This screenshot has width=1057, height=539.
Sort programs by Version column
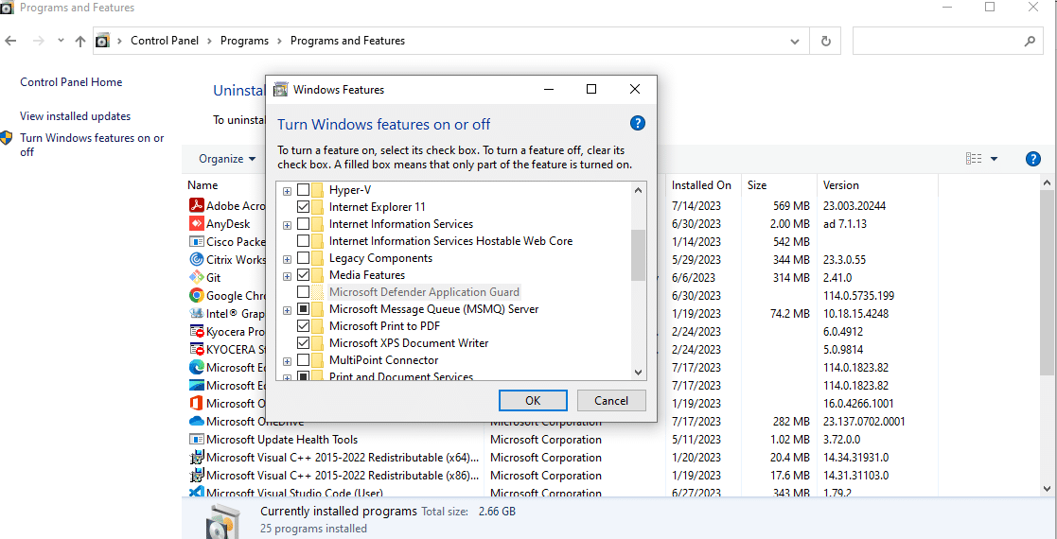[841, 184]
